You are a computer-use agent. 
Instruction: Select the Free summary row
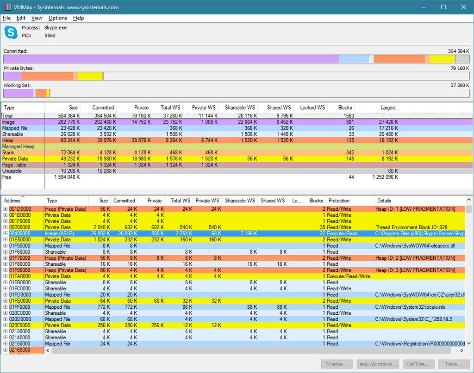[x=237, y=177]
